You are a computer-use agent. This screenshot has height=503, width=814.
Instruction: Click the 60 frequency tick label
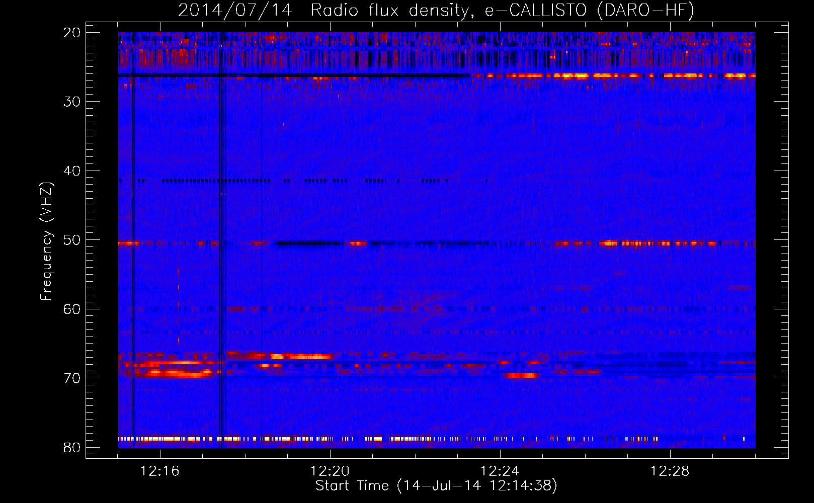point(72,309)
